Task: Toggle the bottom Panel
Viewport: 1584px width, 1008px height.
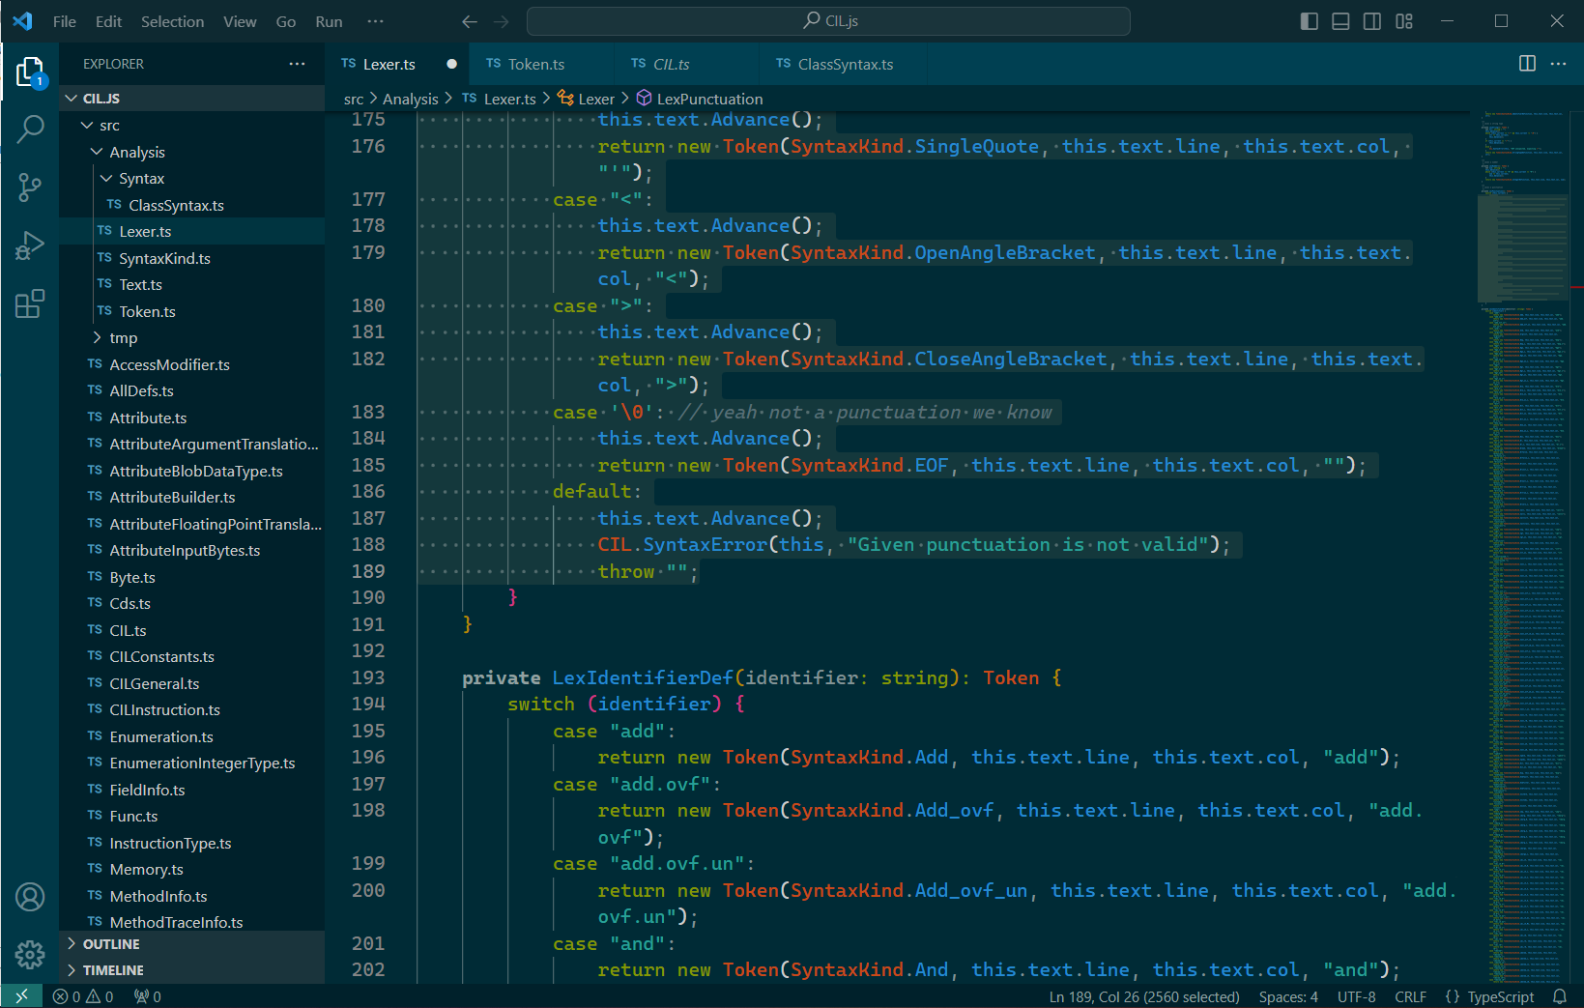Action: [x=1340, y=21]
